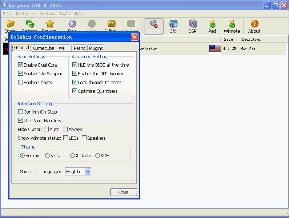
Task: Toggle Use Panic Handlers checkbox
Action: tap(20, 120)
